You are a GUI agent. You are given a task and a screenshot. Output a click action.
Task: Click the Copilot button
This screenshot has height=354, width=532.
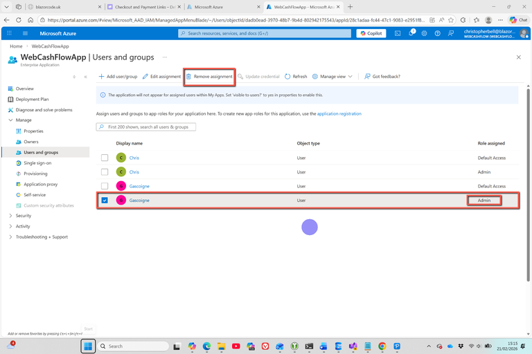point(371,33)
